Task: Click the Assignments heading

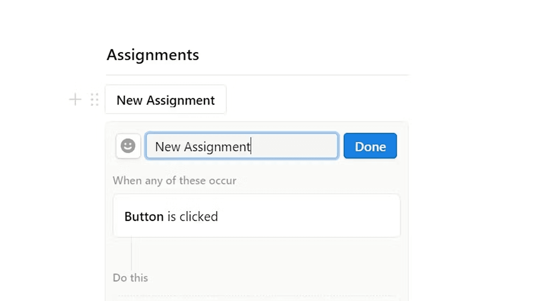Action: 153,55
